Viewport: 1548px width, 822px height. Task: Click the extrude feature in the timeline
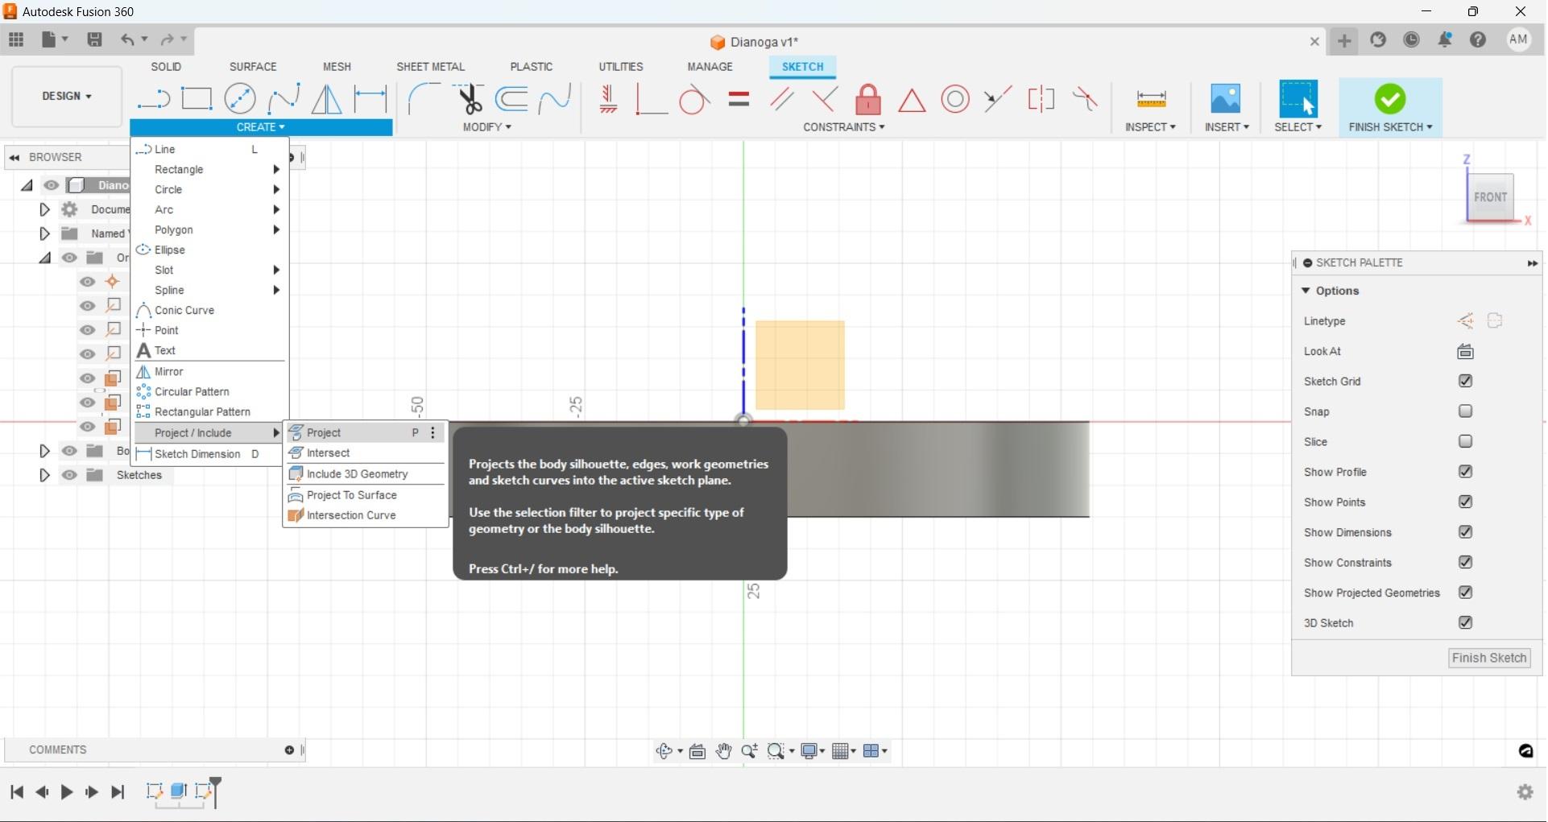point(179,791)
